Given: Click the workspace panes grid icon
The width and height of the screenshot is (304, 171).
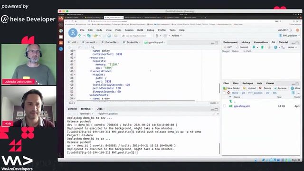Looking at the screenshot, I should pyautogui.click(x=165, y=36).
